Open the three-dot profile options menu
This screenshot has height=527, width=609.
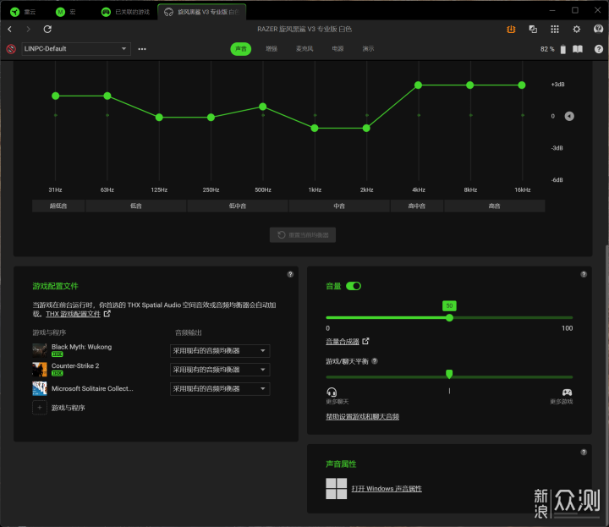(x=142, y=49)
